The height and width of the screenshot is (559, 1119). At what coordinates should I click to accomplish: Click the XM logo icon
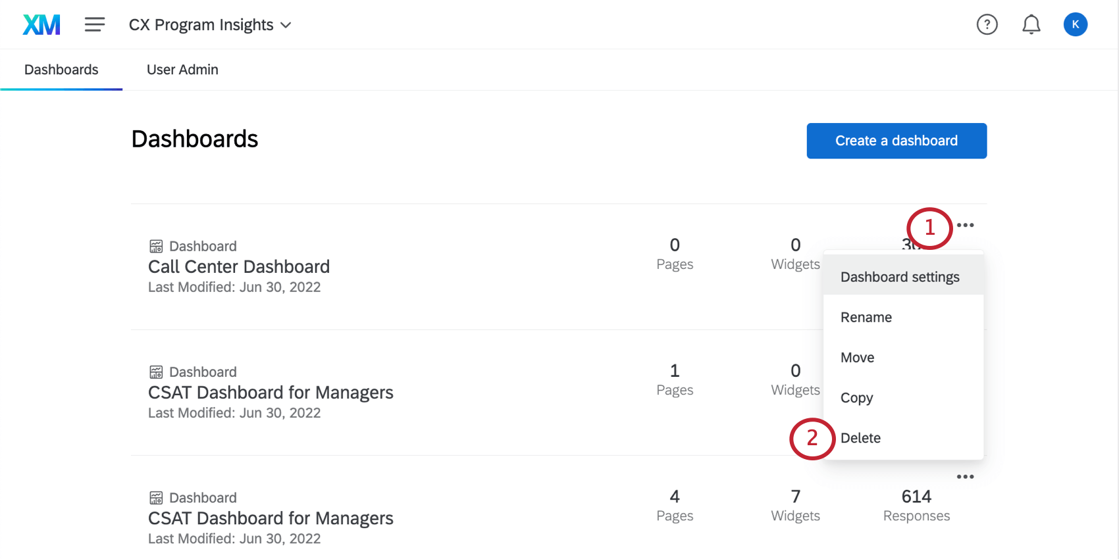41,25
